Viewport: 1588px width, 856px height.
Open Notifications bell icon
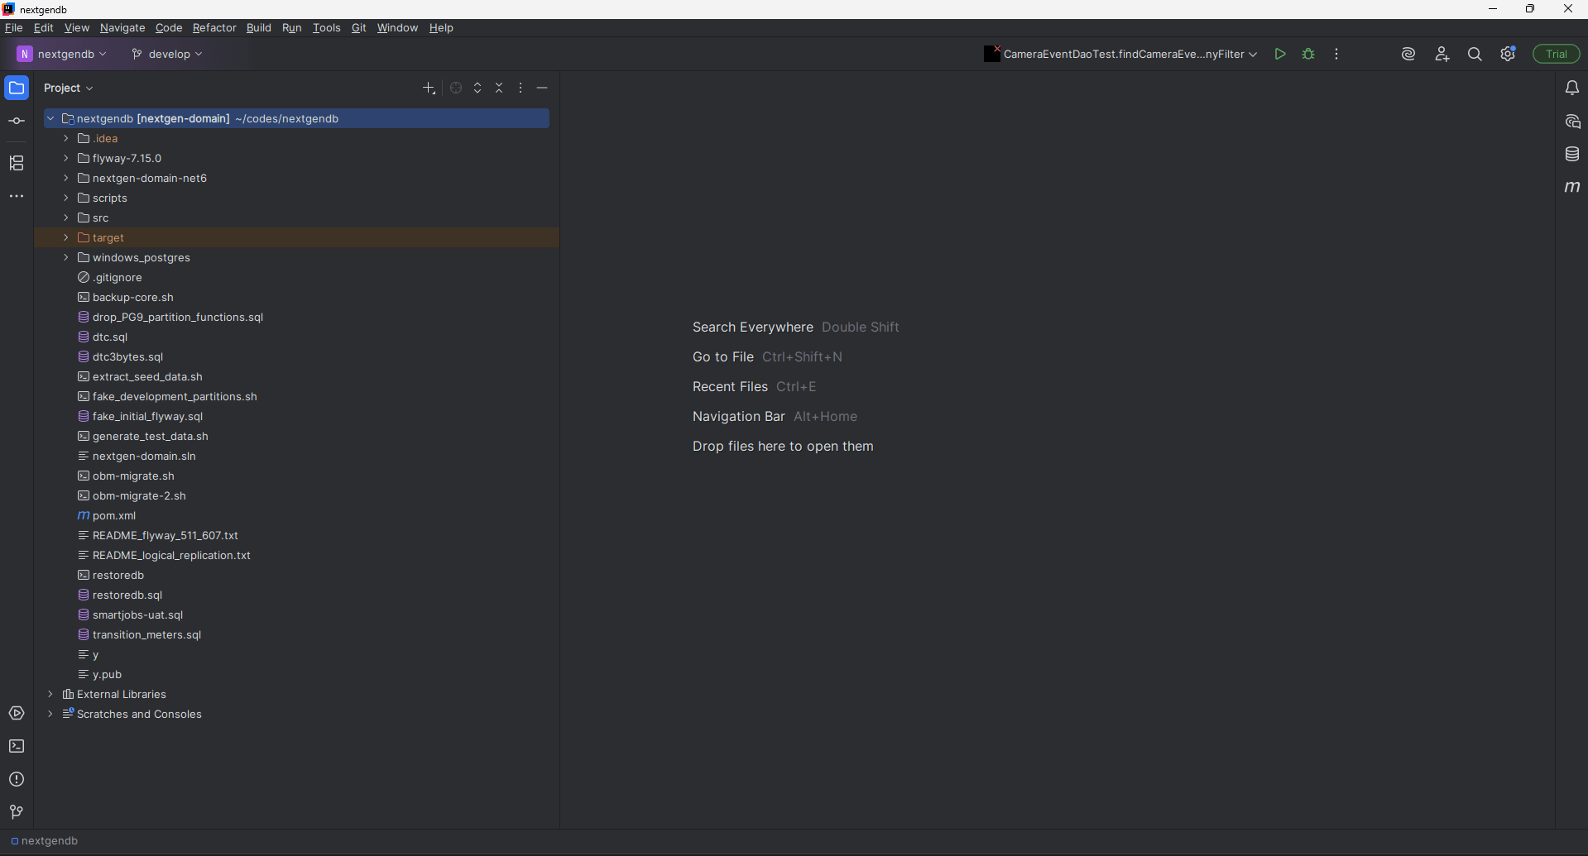point(1572,88)
